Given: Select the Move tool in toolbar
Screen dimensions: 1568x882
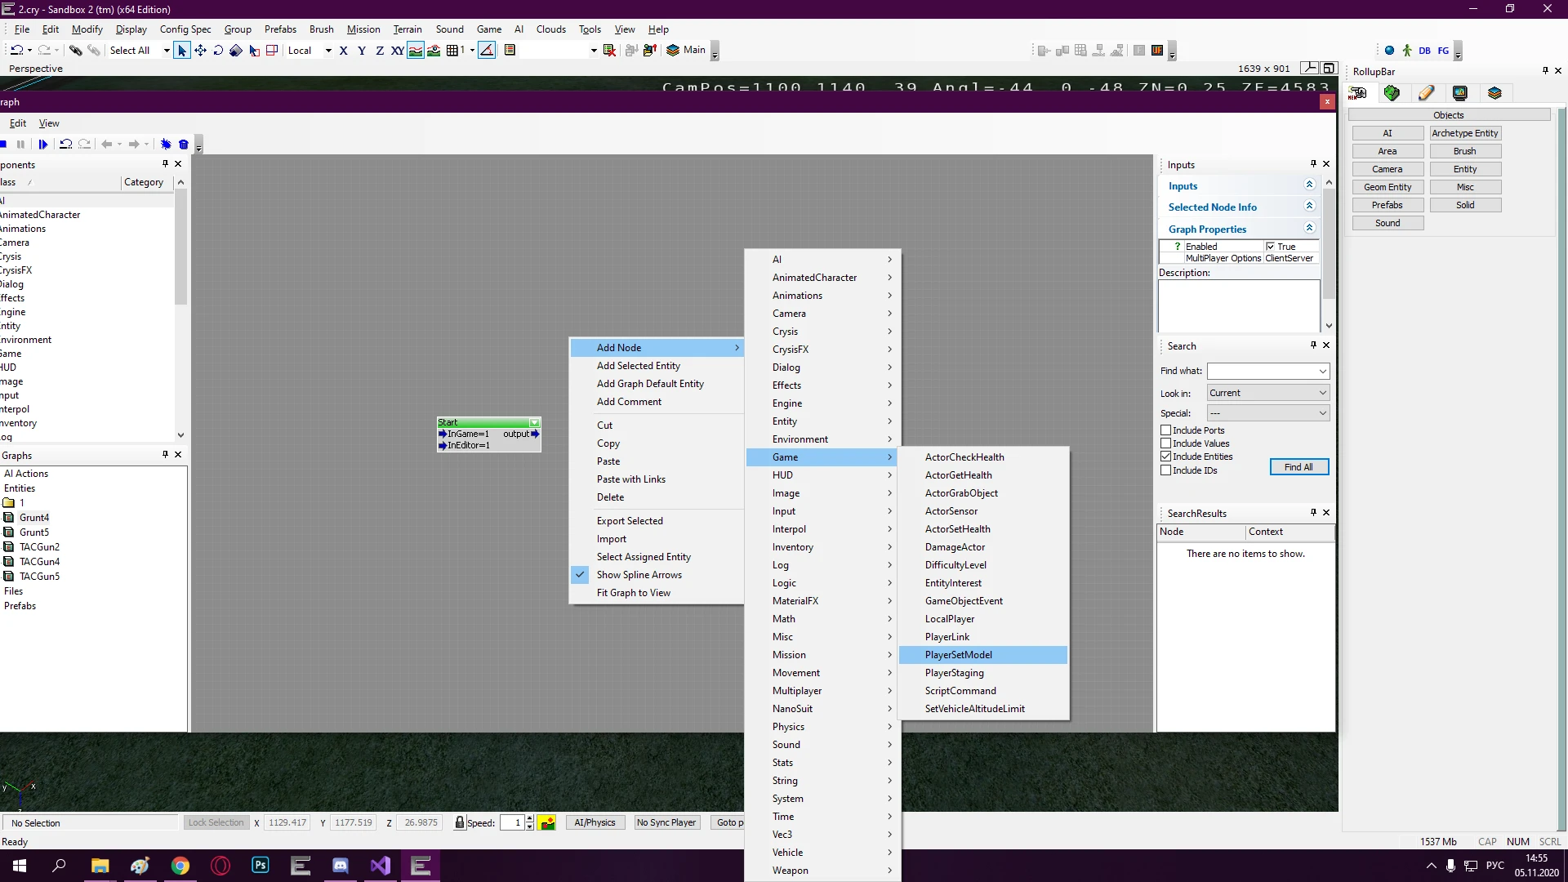Looking at the screenshot, I should (200, 51).
